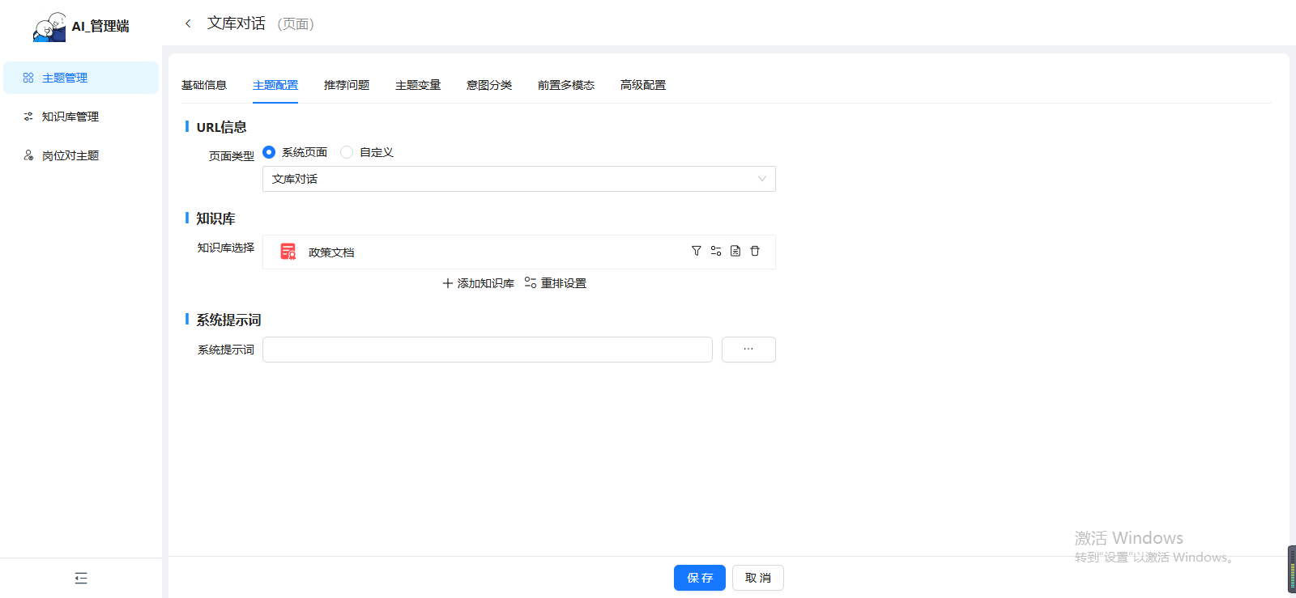Click the document icon in 政策文档 row

[735, 251]
